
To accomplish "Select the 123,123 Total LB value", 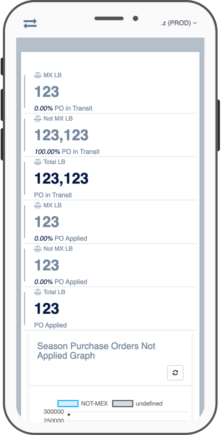I will (61, 179).
